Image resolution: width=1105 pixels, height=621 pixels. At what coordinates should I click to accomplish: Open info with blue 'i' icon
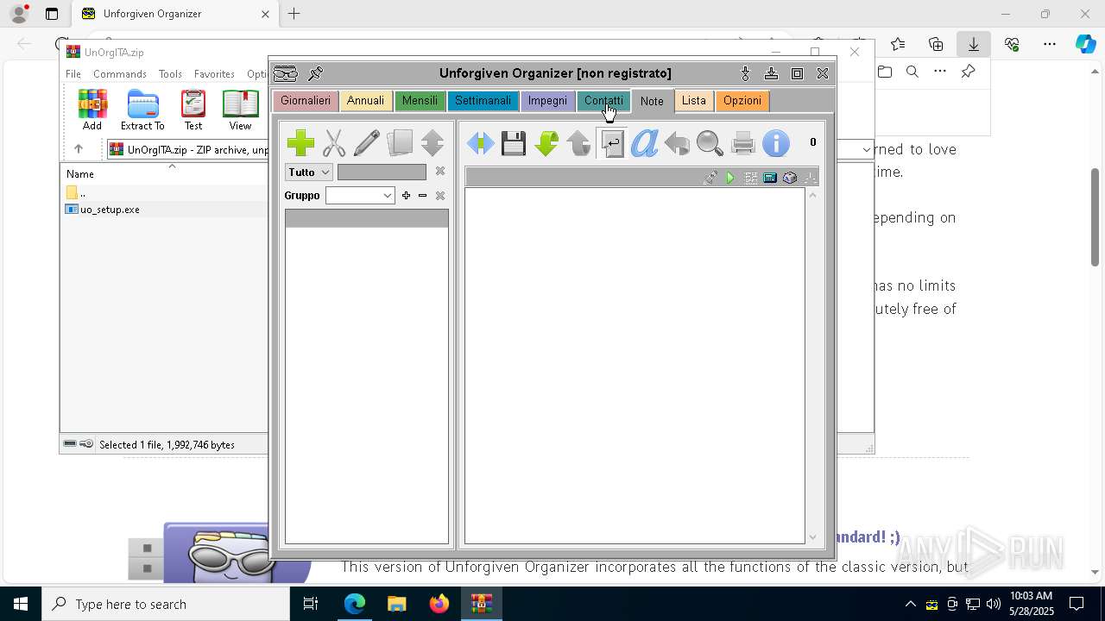point(776,143)
